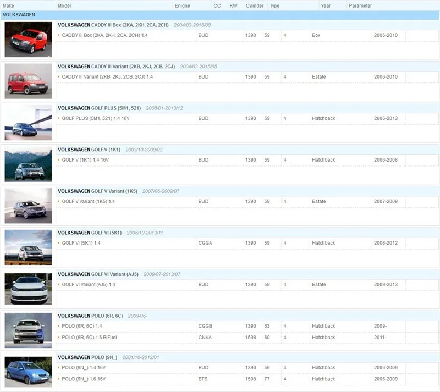Click the Parameter column header
Screen dimensions: 440x392
coord(360,5)
